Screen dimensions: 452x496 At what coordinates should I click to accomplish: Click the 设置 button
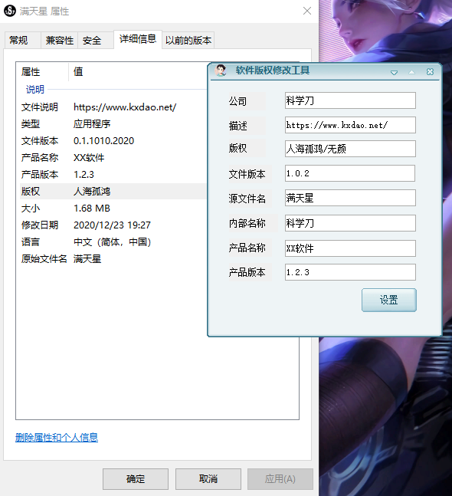tap(388, 300)
